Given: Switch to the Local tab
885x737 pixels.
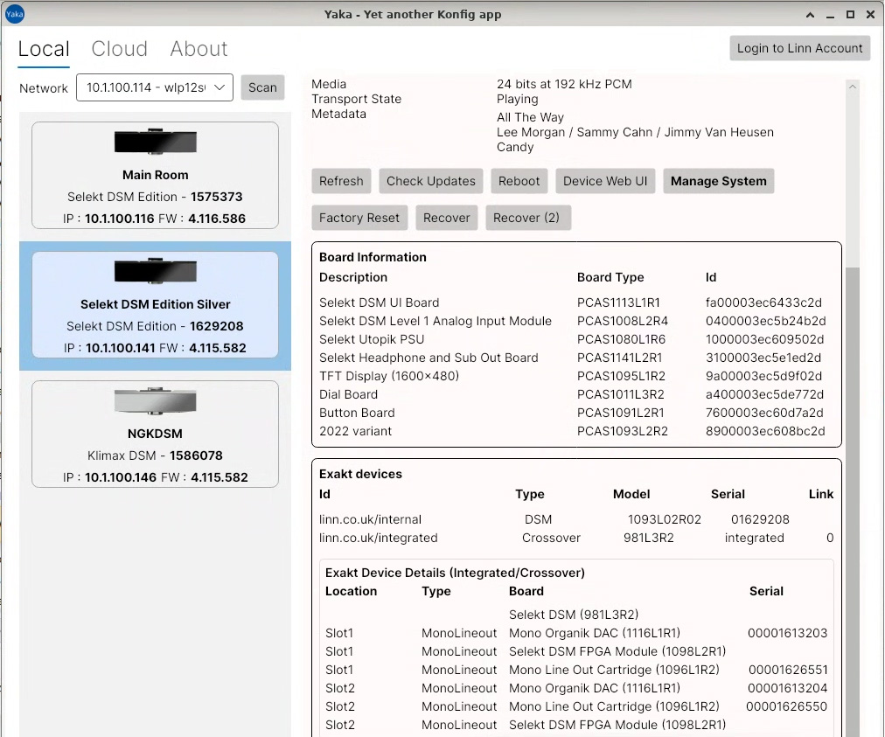Looking at the screenshot, I should [x=44, y=49].
